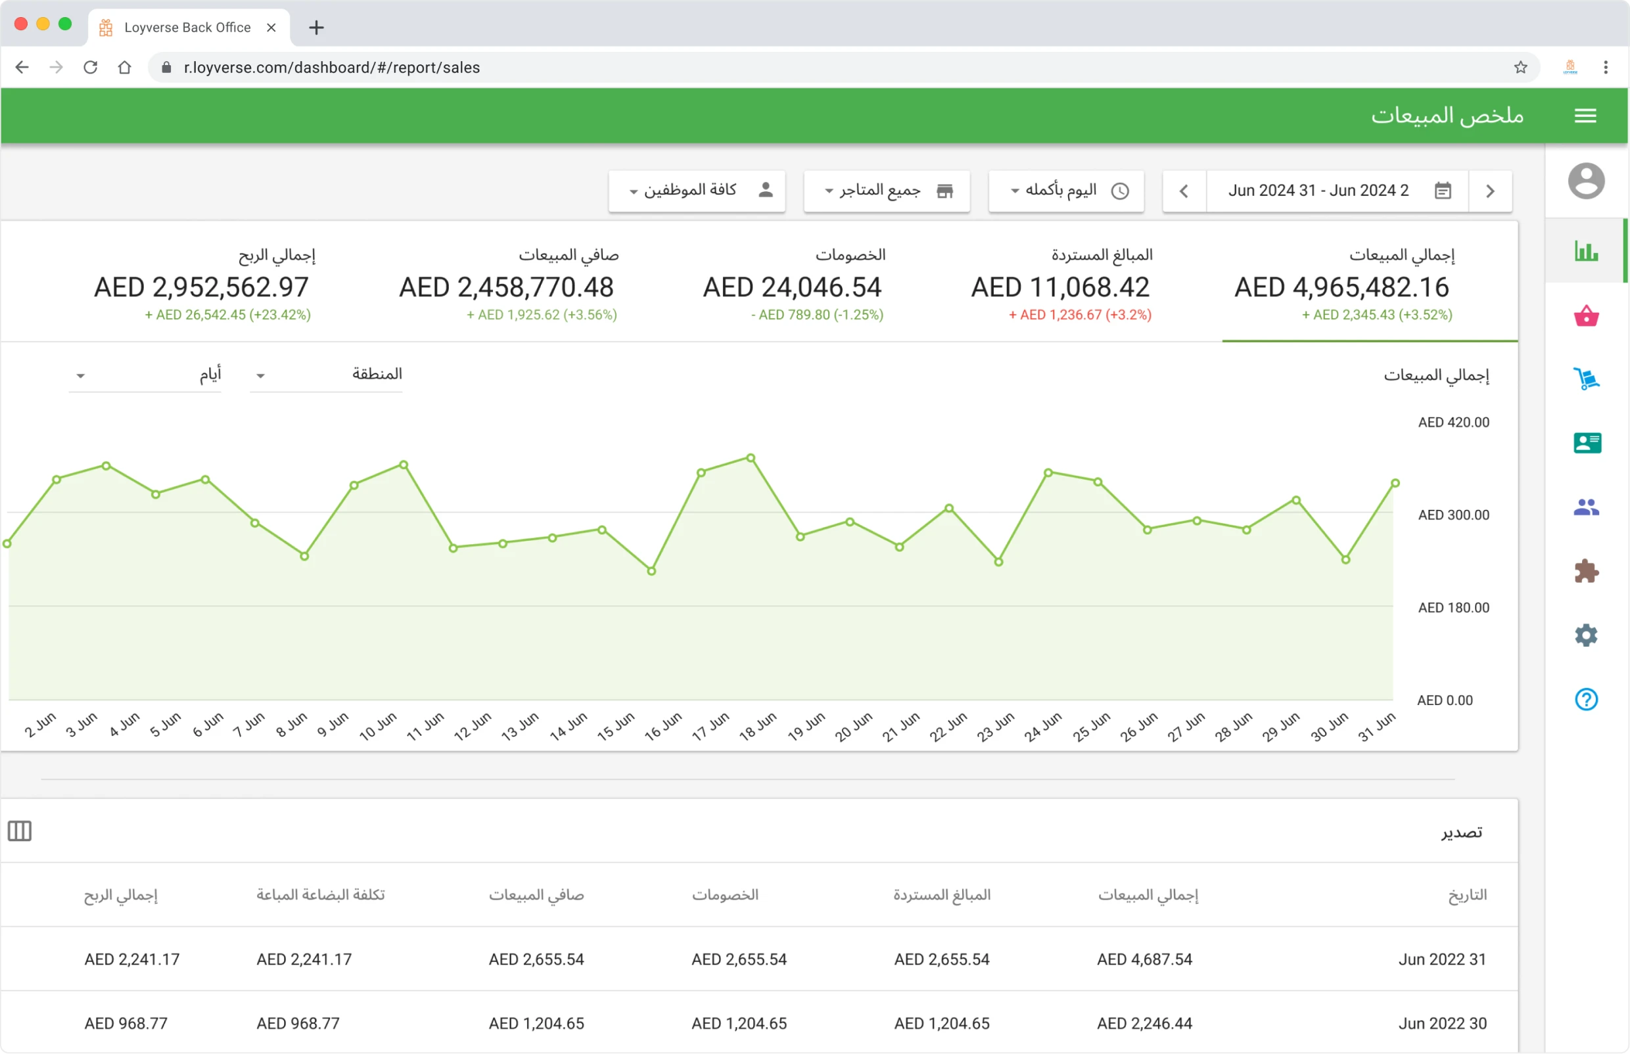Open the hamburger navigation menu
This screenshot has width=1630, height=1054.
[1587, 116]
